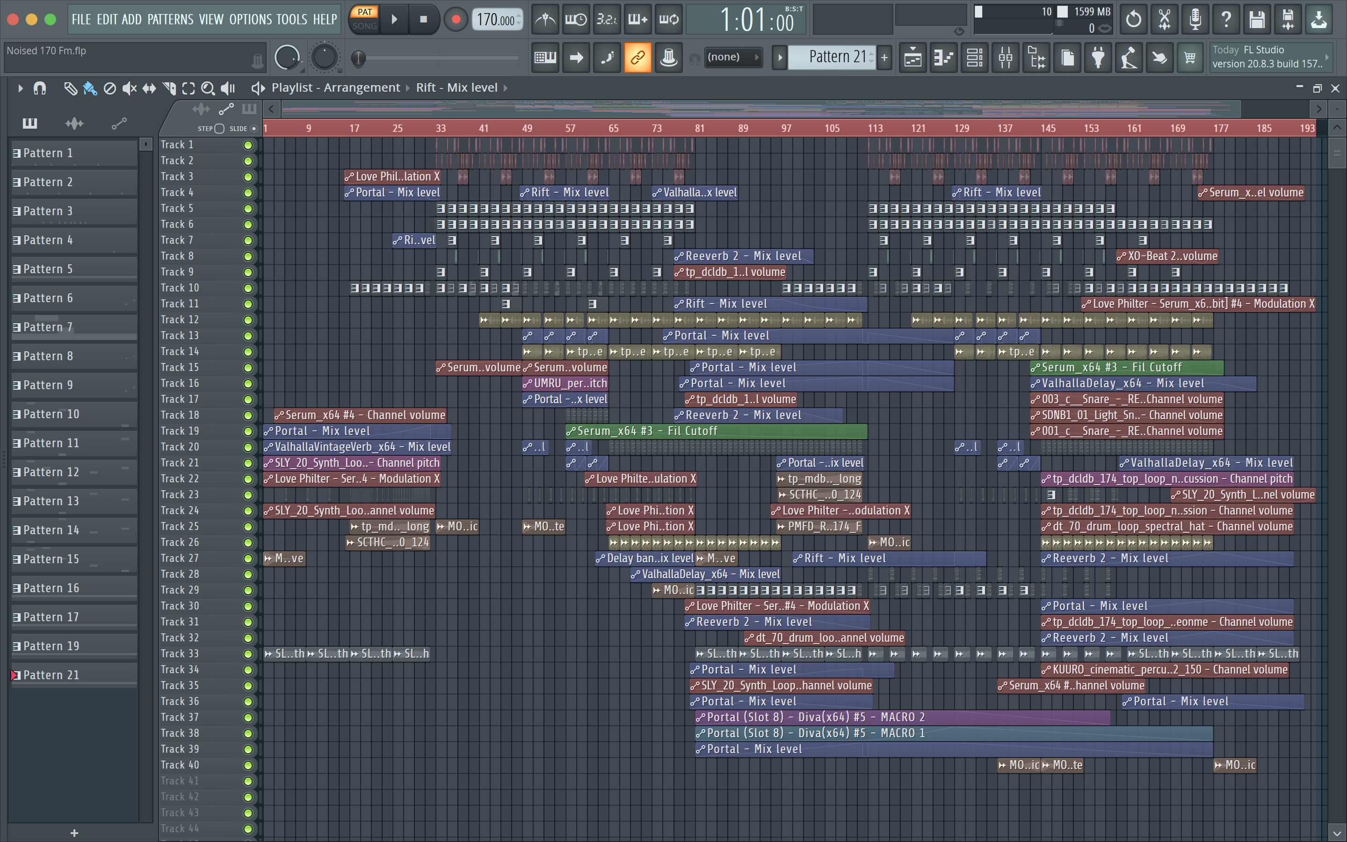The height and width of the screenshot is (842, 1347).
Task: Click the Stop button in transport
Action: pos(424,20)
